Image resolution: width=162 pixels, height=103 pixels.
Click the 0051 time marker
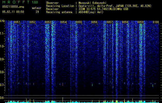(17, 22)
